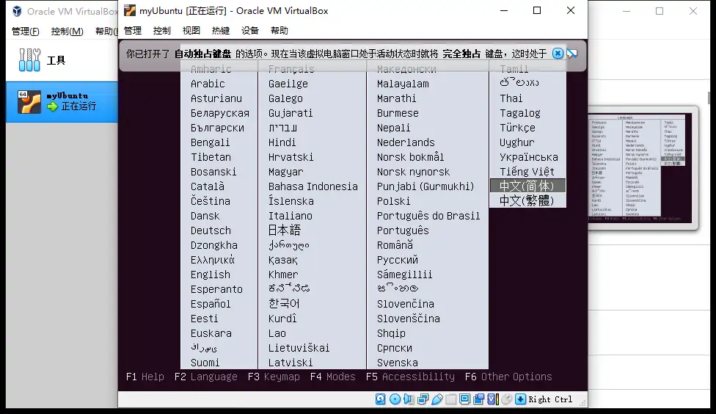This screenshot has width=716, height=414.
Task: Open the USB devices status icon
Action: pyautogui.click(x=437, y=399)
